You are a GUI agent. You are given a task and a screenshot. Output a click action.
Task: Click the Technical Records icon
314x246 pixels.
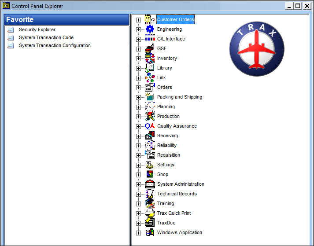tap(150, 194)
